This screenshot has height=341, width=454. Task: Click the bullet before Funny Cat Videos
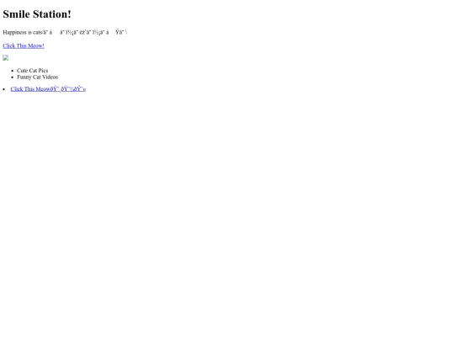coord(12,77)
